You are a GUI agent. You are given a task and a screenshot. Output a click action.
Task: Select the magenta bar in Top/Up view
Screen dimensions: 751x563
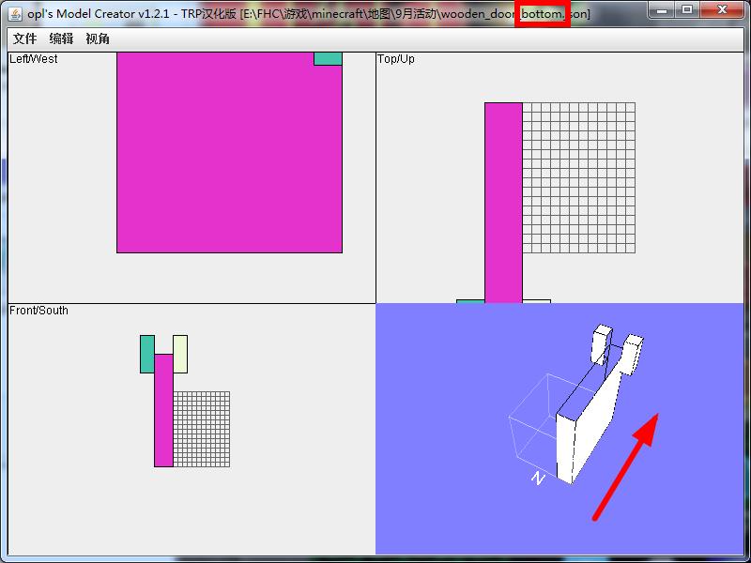(503, 202)
